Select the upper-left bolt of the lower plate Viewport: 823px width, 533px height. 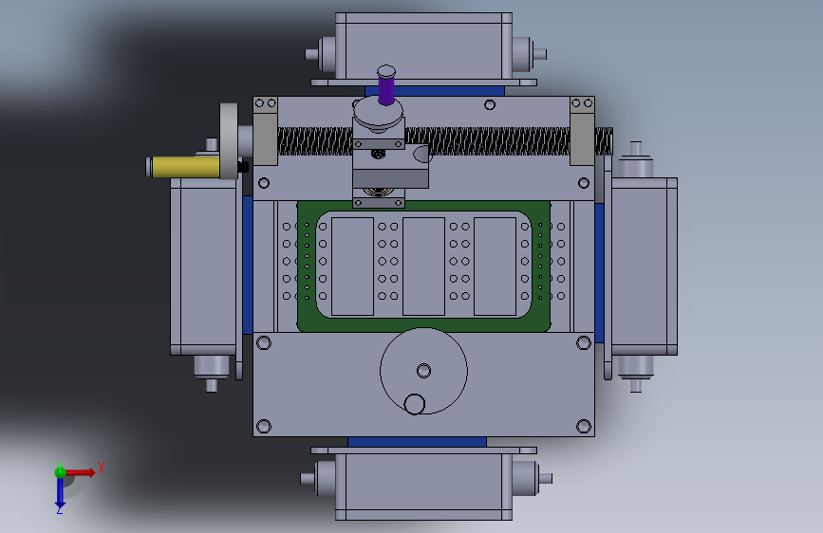pyautogui.click(x=264, y=343)
